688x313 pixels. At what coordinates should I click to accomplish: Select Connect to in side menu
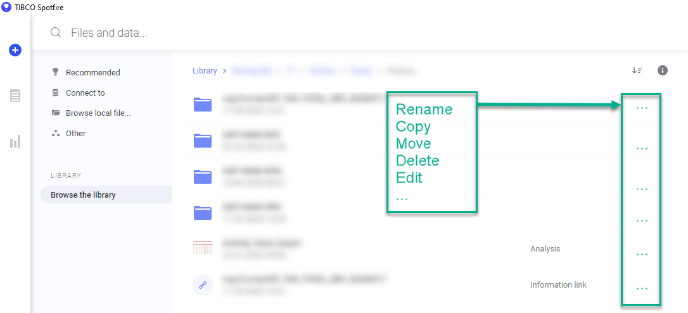click(x=85, y=93)
